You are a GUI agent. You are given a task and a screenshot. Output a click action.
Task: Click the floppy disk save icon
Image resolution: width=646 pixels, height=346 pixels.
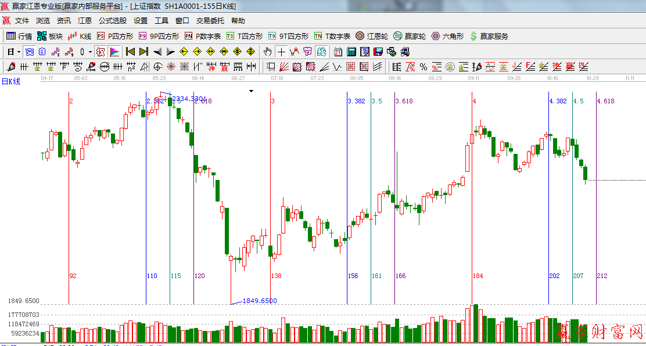tap(378, 52)
